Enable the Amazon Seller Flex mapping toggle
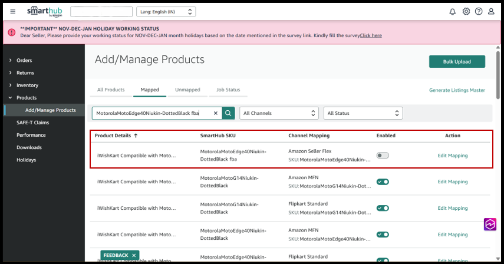The height and width of the screenshot is (264, 504). [383, 156]
